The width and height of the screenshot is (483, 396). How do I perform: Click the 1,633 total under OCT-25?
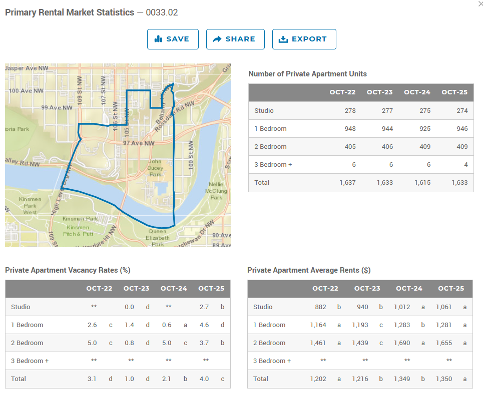point(459,183)
